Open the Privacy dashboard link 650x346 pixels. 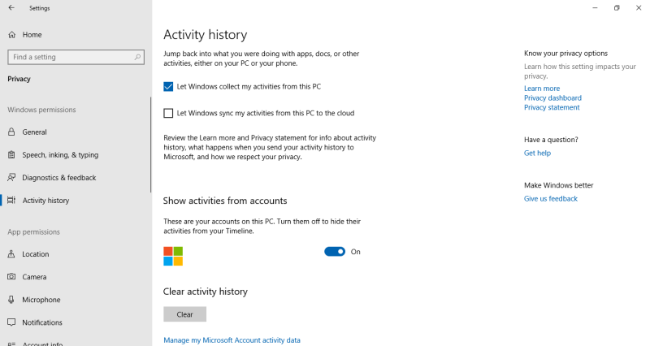tap(552, 98)
